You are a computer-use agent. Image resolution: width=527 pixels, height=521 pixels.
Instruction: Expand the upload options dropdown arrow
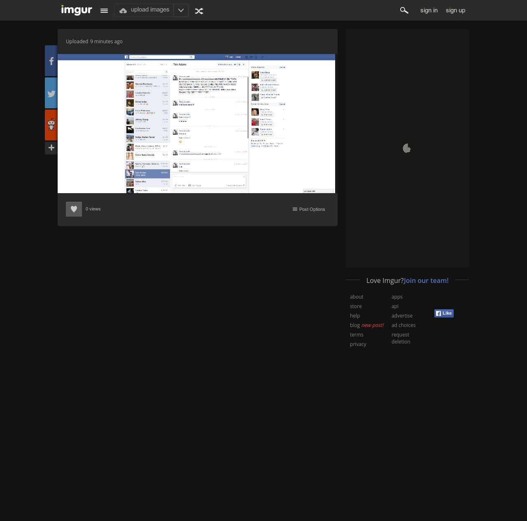click(x=181, y=10)
